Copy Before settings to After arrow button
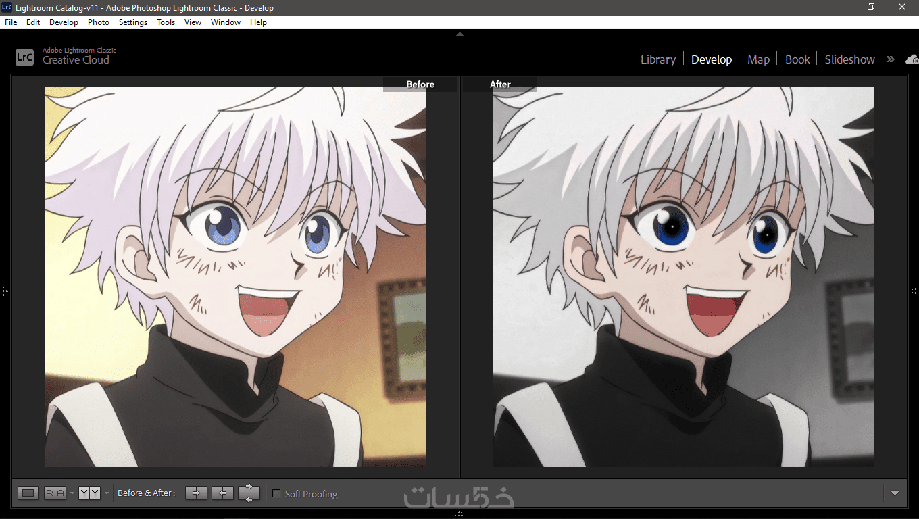Image resolution: width=919 pixels, height=519 pixels. [x=196, y=493]
